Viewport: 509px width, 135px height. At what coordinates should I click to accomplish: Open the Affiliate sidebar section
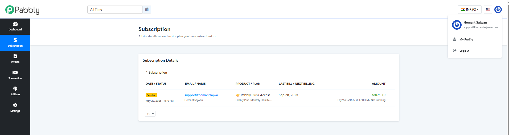15,91
